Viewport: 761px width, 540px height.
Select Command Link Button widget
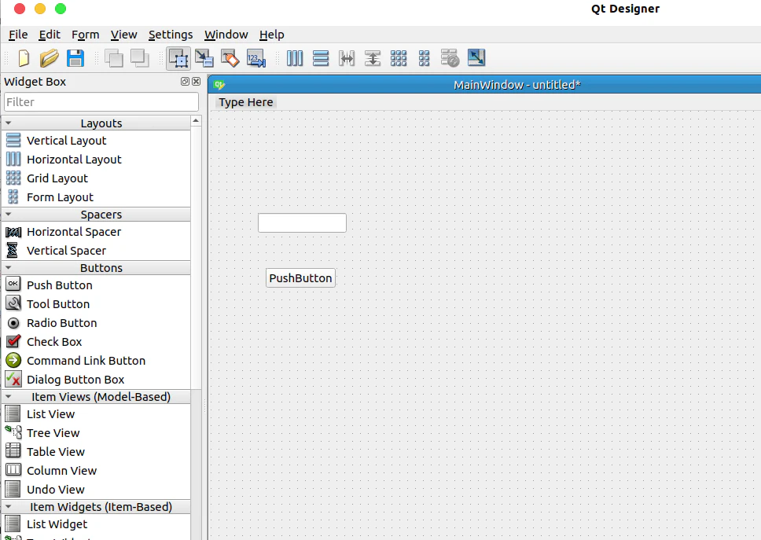(x=96, y=361)
